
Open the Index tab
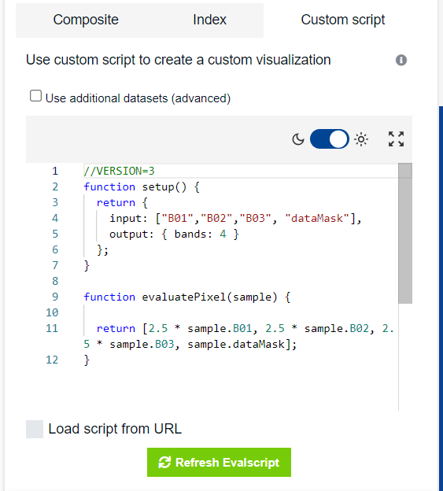(x=209, y=20)
